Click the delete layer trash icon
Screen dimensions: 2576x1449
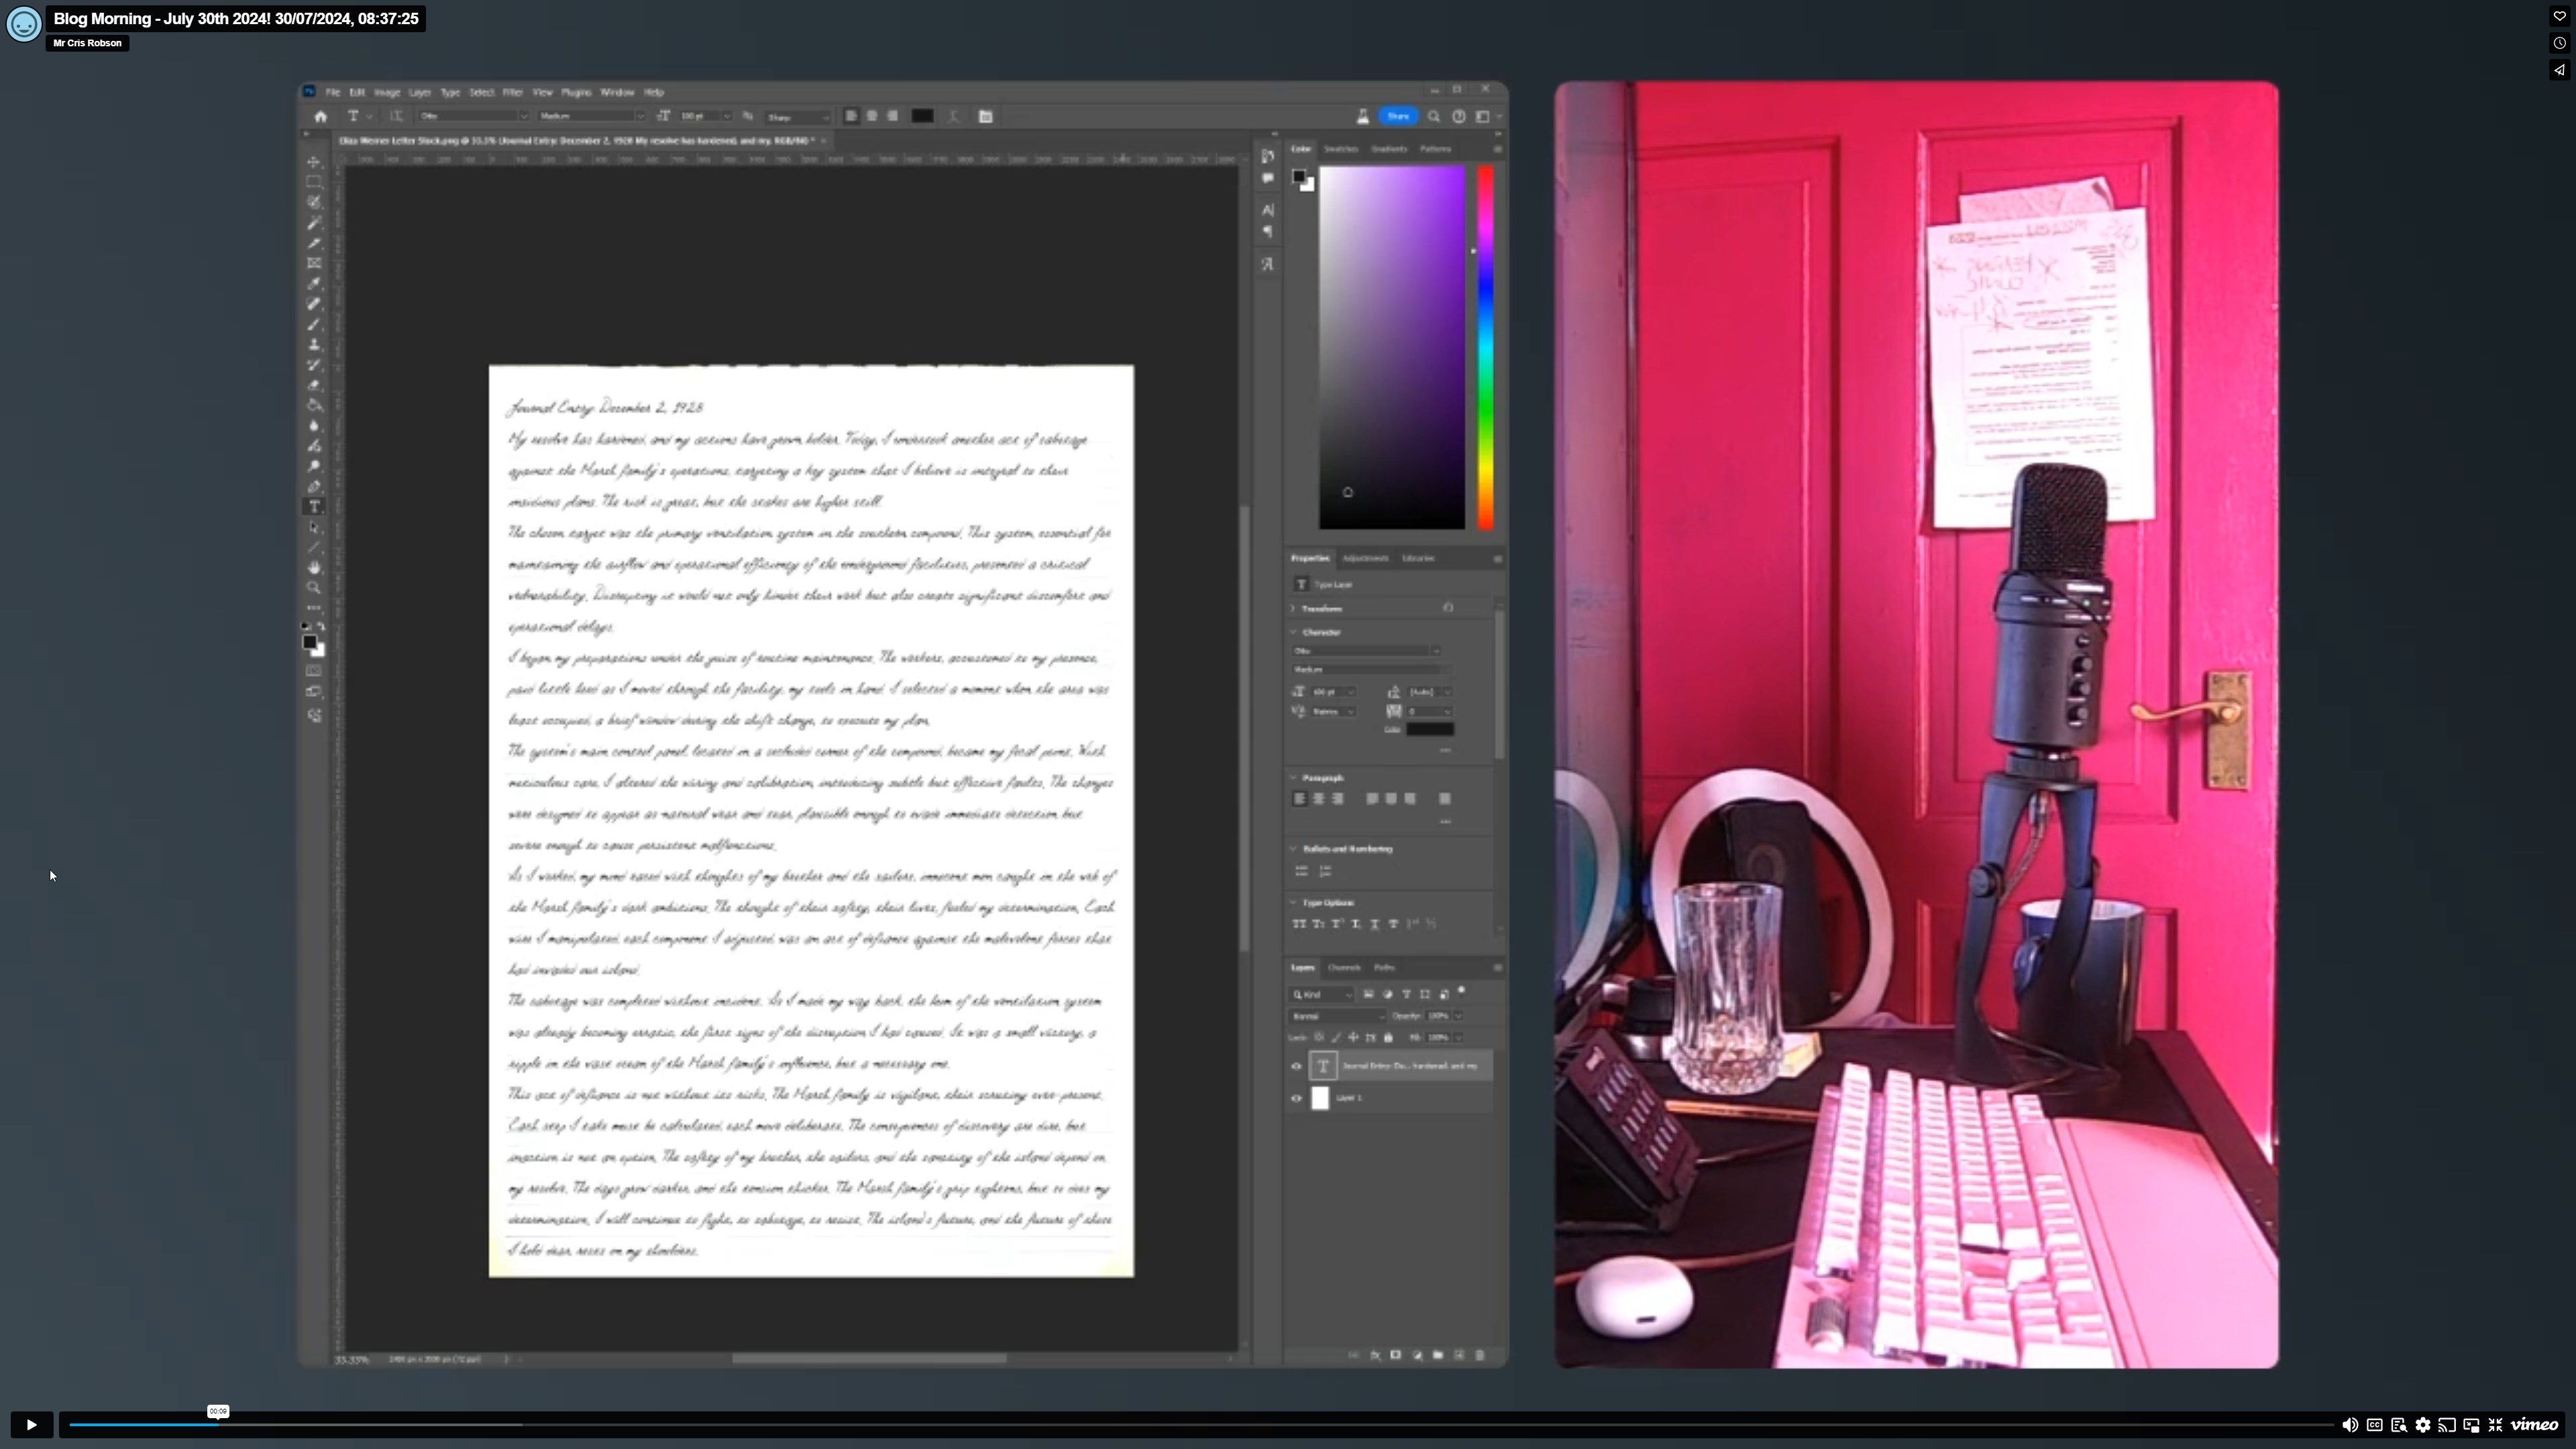pos(1480,1355)
